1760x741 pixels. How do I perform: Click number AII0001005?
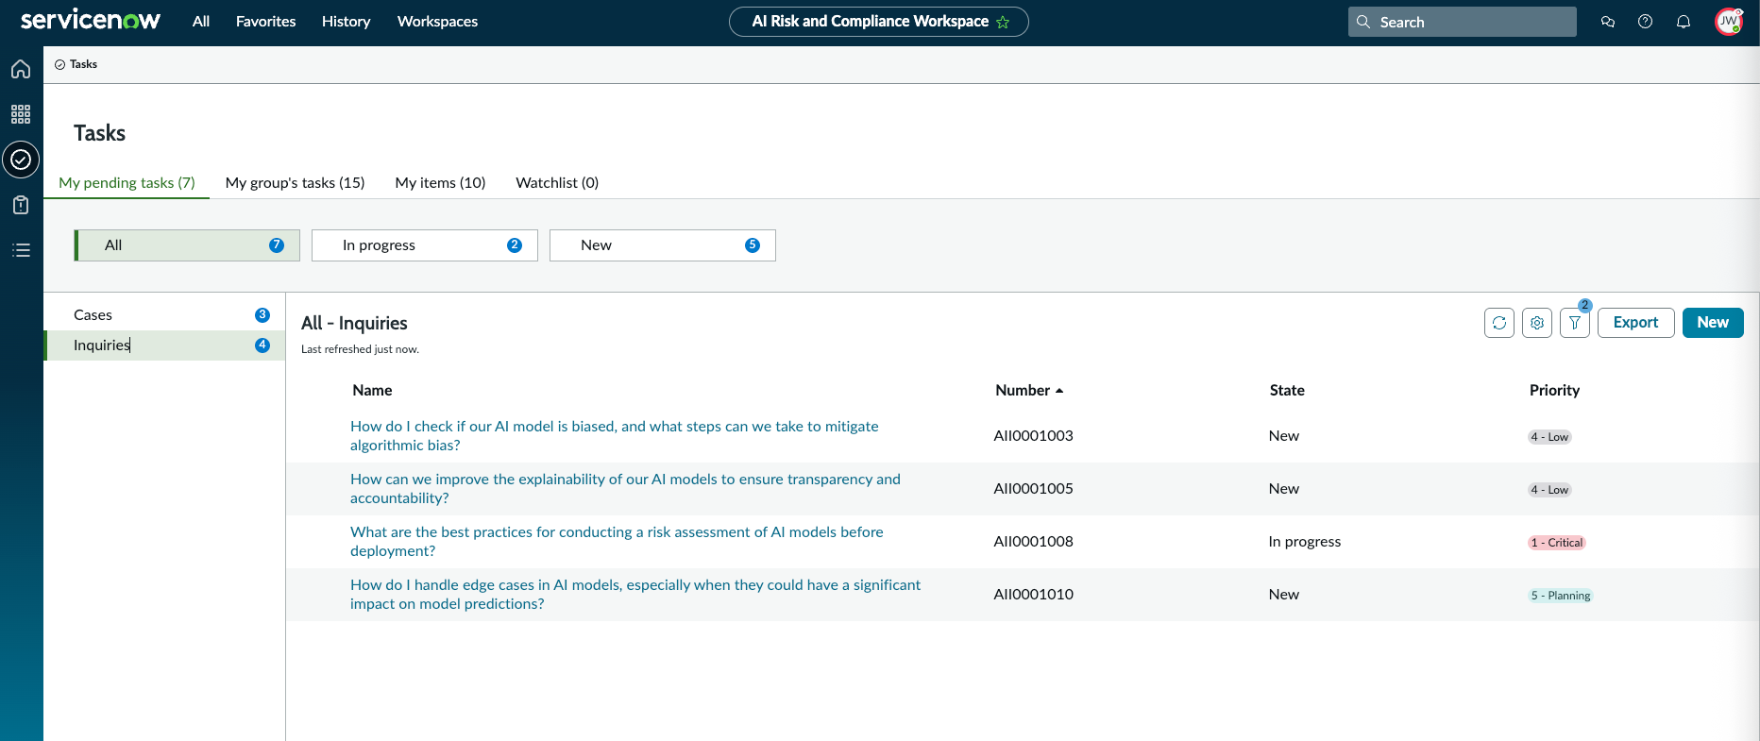1033,489
